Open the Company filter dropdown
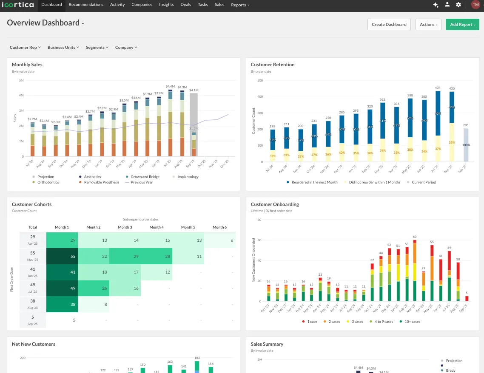 coord(126,48)
